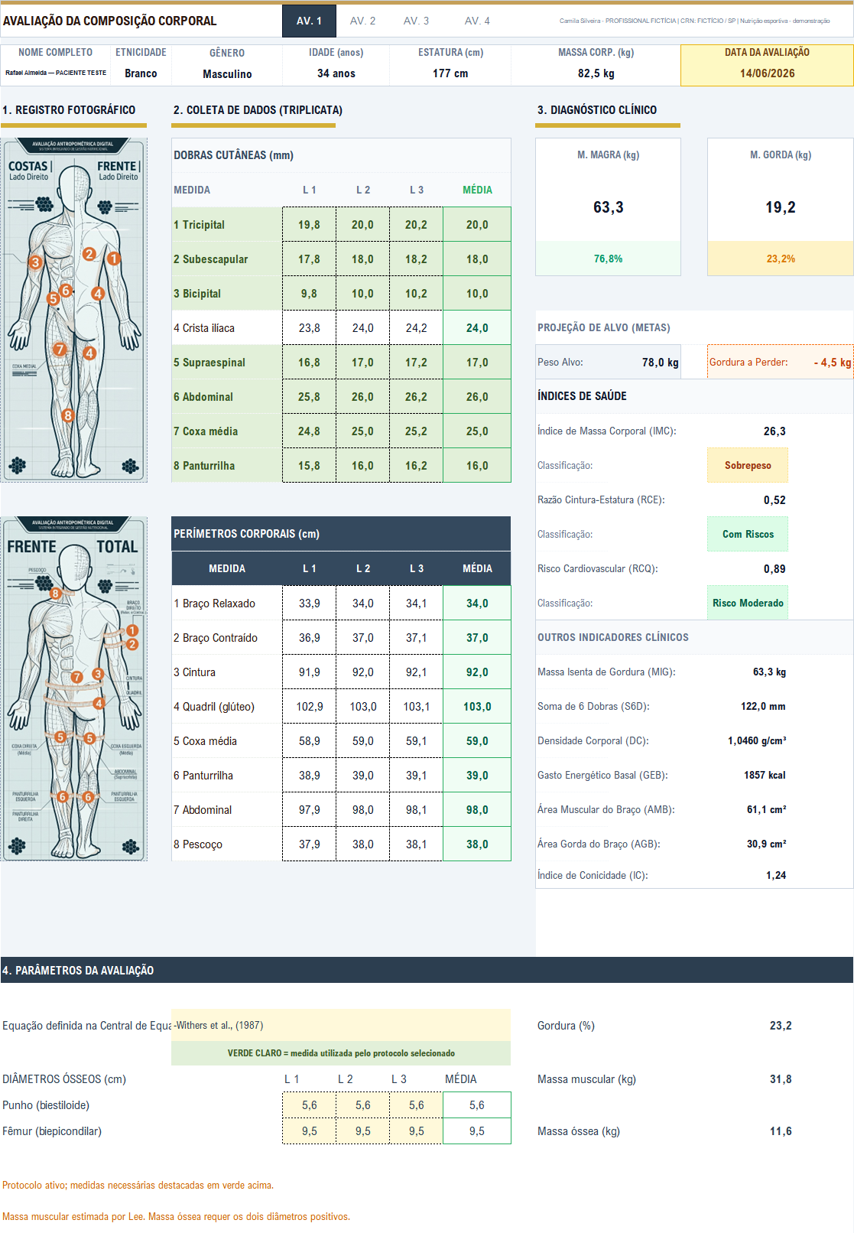
Task: Click the green Risco Moderado classification cell
Action: [x=748, y=603]
